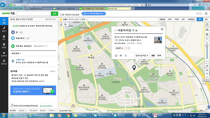Image resolution: width=210 pixels, height=118 pixels.
Task: Open 즐겨찾기 favorites in the left sidebar
Action: [4, 54]
